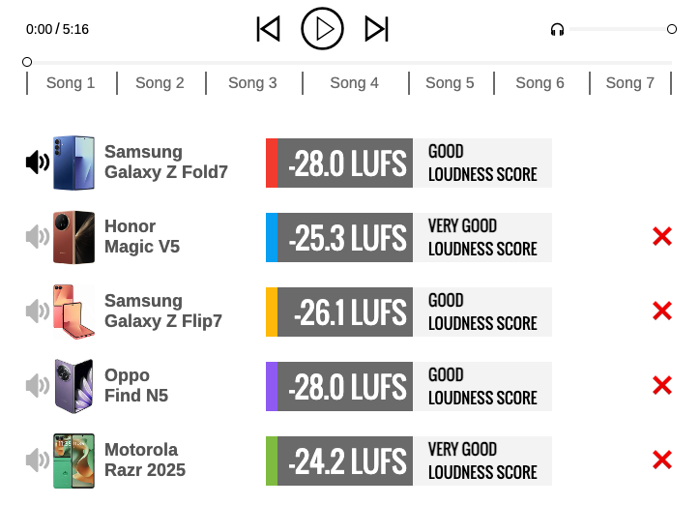This screenshot has height=505, width=700.
Task: Switch audio to Motorola Razr 2025
Action: [x=38, y=460]
